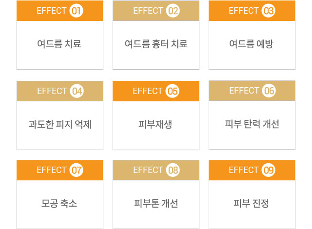
Task: Select the 피부 탄력 개선 card
Action: (252, 124)
